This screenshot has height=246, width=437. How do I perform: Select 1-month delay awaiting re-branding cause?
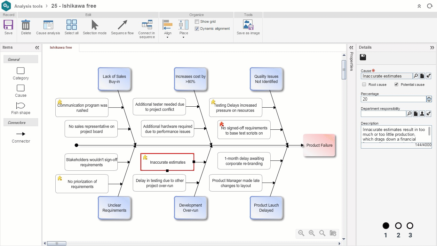[244, 161]
